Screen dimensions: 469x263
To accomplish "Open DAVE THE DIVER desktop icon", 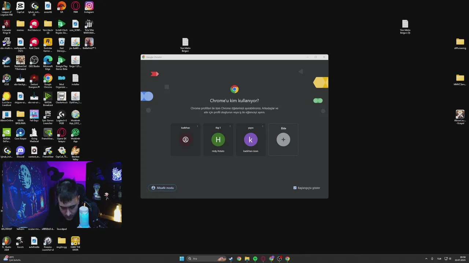I will 75,244.
